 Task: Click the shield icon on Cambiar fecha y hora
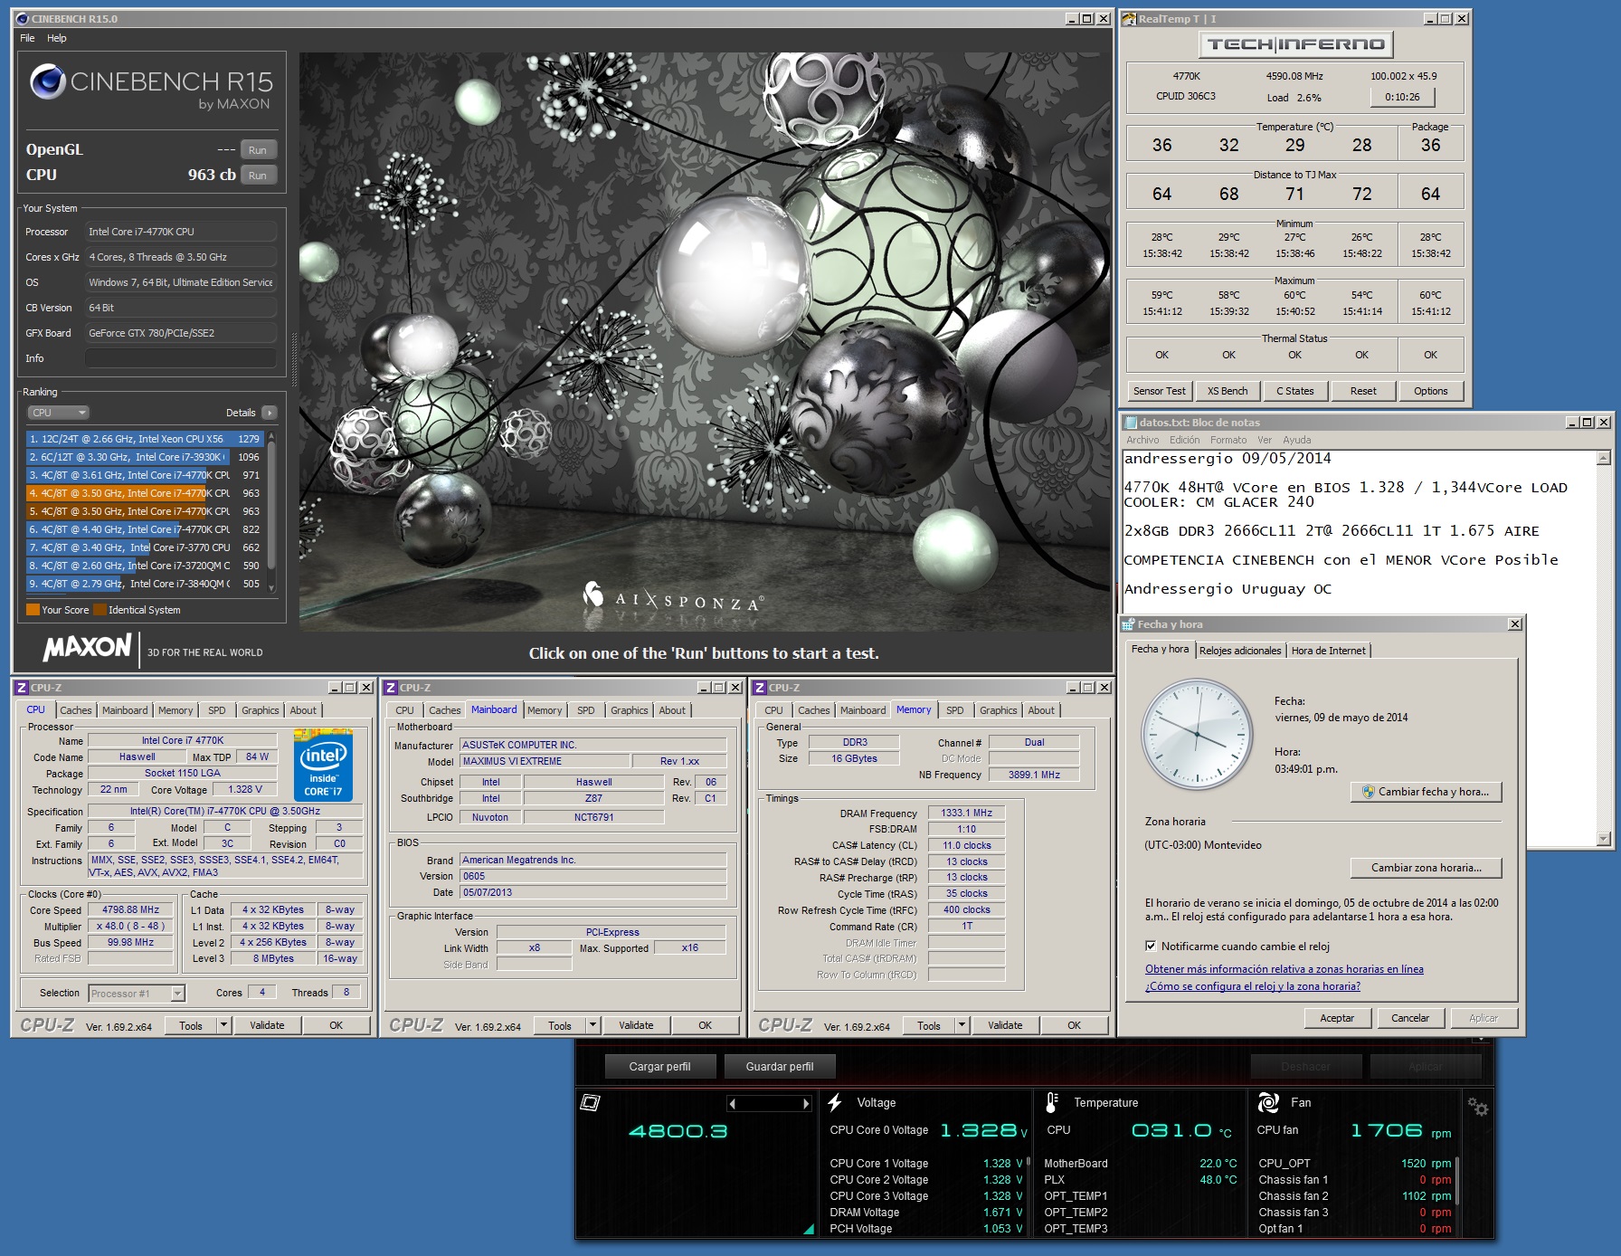coord(1368,792)
